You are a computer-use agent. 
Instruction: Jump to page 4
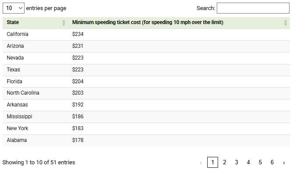pos(248,162)
